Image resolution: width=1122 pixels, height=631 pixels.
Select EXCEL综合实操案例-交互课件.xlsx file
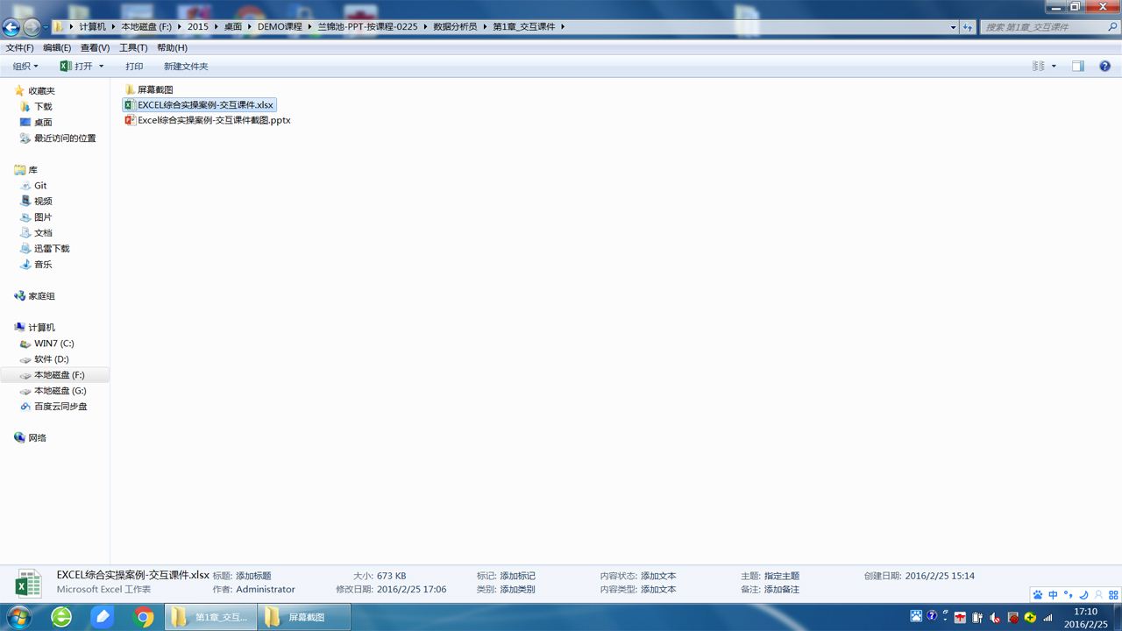click(x=199, y=105)
